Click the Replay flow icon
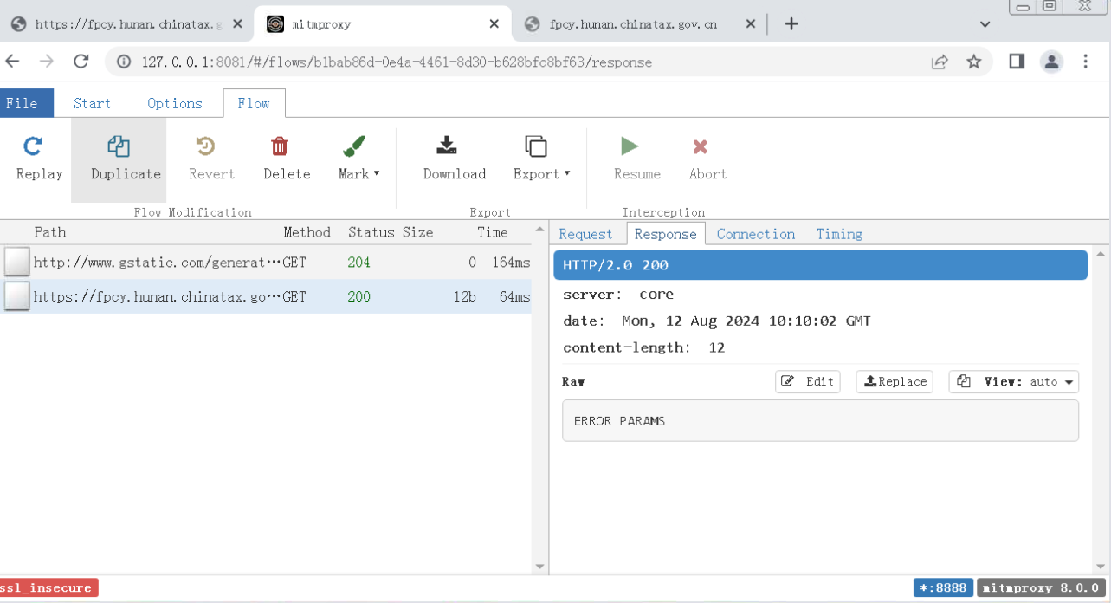 pos(33,146)
